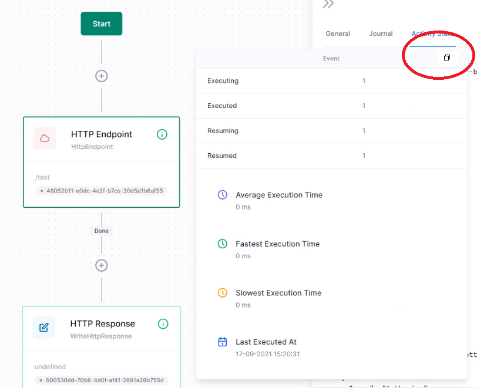Add an activity using the plus button below Start
Image resolution: width=477 pixels, height=388 pixels.
(x=101, y=76)
